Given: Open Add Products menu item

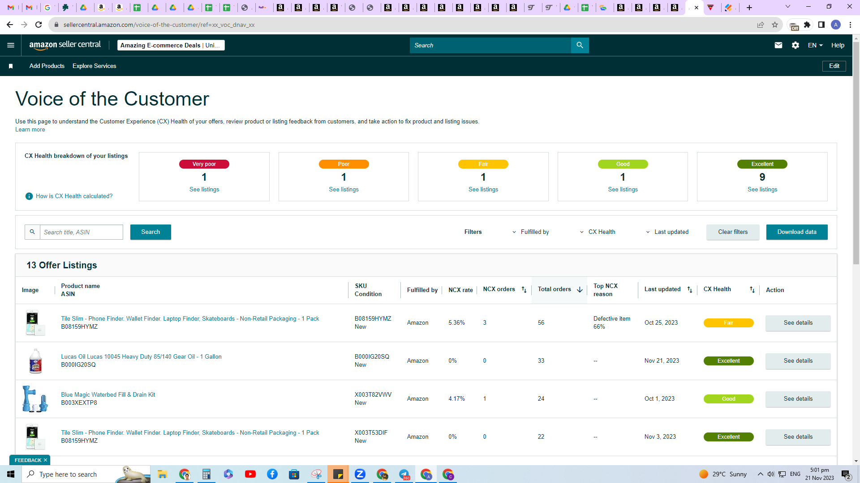Looking at the screenshot, I should click(x=47, y=66).
